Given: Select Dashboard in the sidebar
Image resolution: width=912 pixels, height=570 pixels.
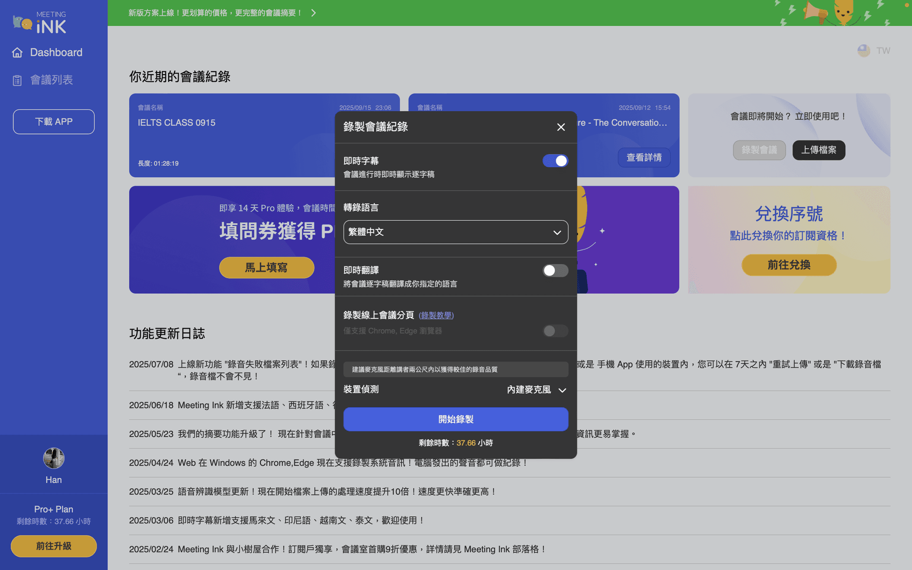Looking at the screenshot, I should pos(56,53).
